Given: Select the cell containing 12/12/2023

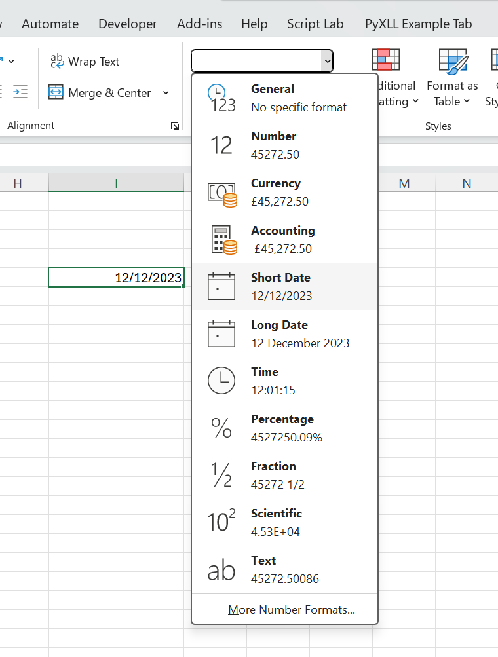Looking at the screenshot, I should point(116,278).
